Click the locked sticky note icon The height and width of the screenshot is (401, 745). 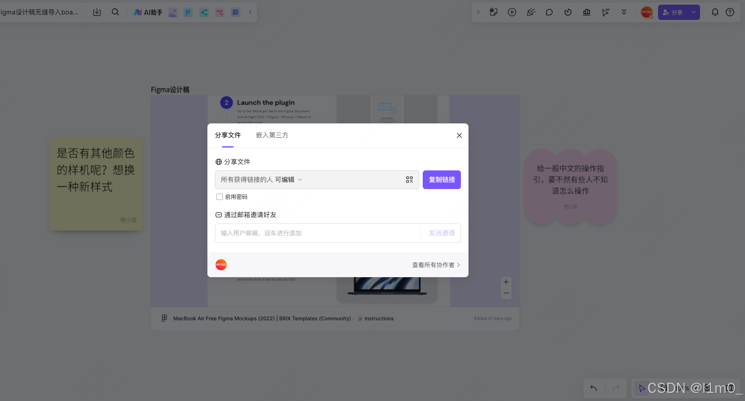[x=494, y=12]
